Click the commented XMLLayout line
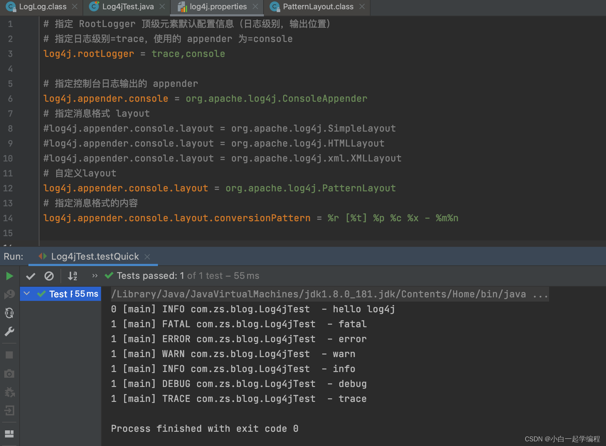The image size is (606, 446). [x=222, y=158]
